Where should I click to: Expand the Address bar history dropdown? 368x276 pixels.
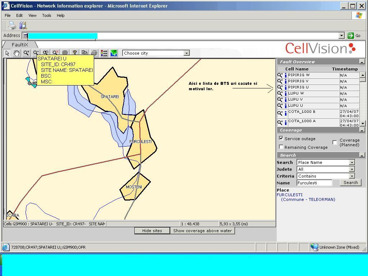pyautogui.click(x=342, y=36)
